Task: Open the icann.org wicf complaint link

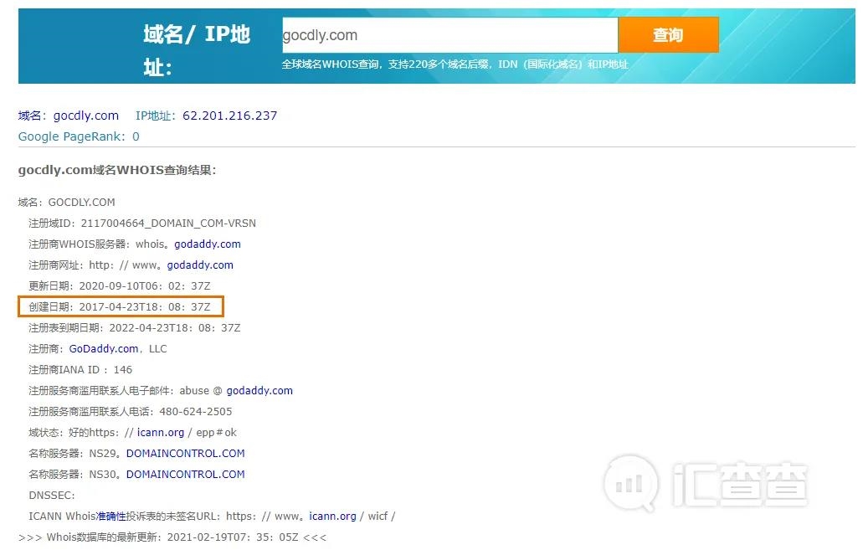Action: click(x=332, y=516)
